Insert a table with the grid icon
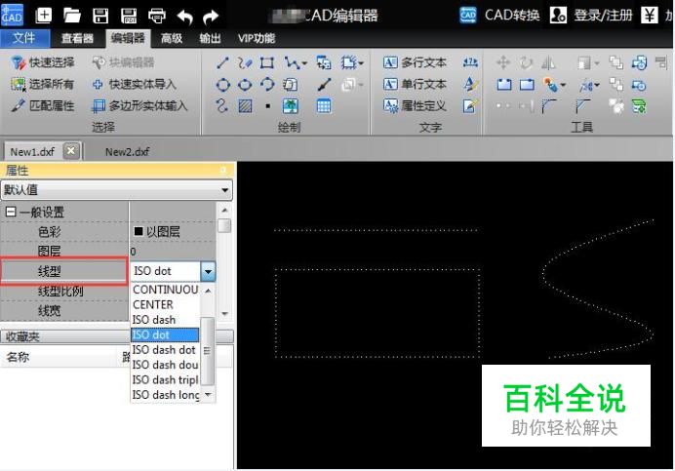This screenshot has width=675, height=471. [x=324, y=106]
